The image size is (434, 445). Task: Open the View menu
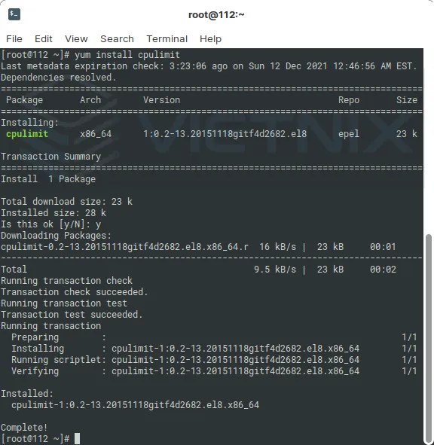pos(76,39)
